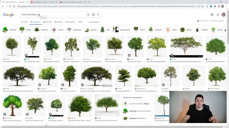Click the Google logo
Viewport: 229px width, 128px height.
pos(8,15)
